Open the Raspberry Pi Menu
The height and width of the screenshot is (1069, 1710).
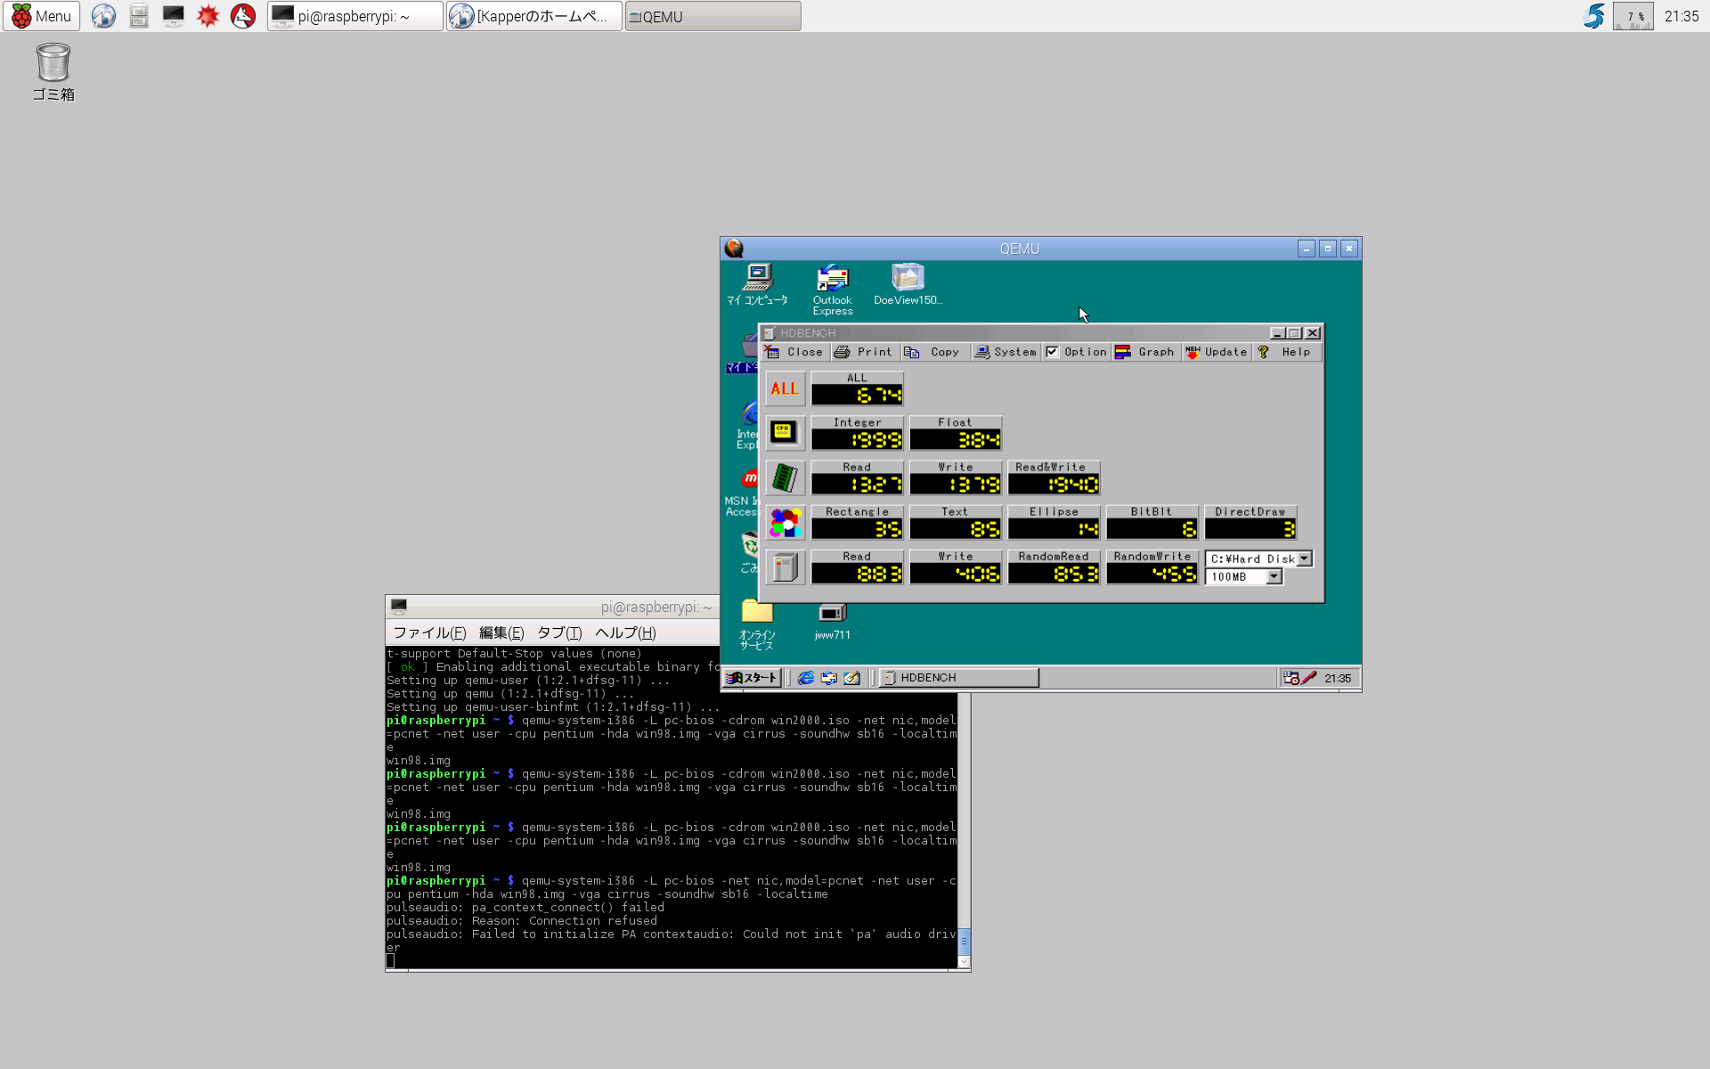[x=41, y=16]
